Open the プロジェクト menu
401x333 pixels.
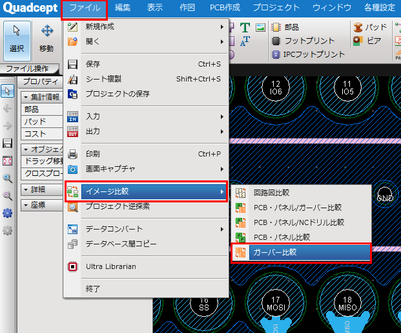[276, 8]
